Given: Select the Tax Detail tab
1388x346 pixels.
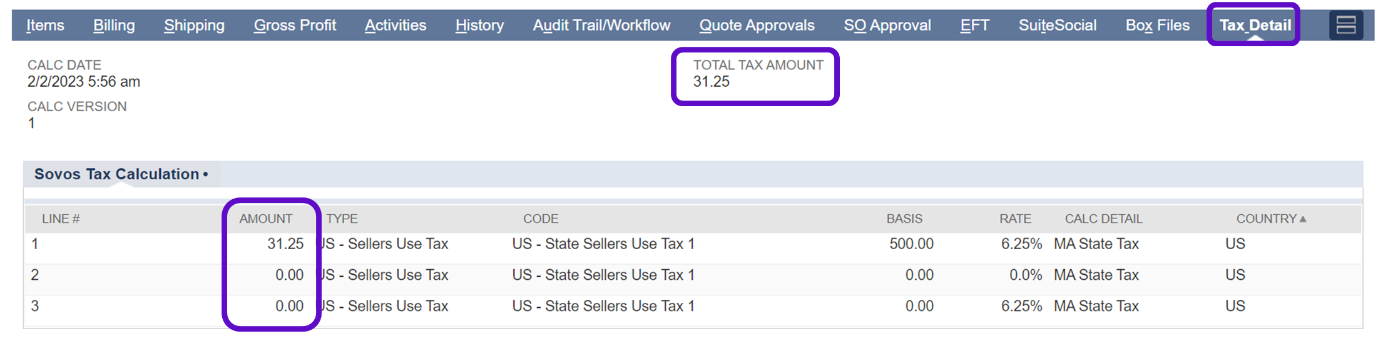Looking at the screenshot, I should pos(1255,26).
